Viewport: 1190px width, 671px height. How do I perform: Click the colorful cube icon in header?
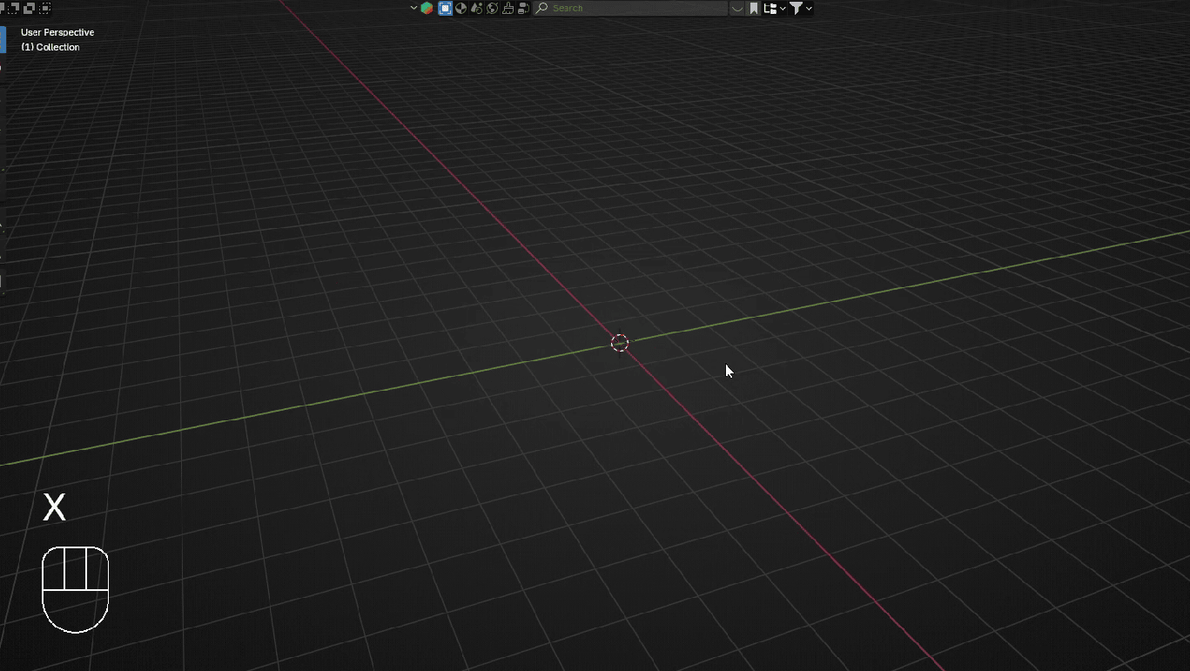coord(427,8)
